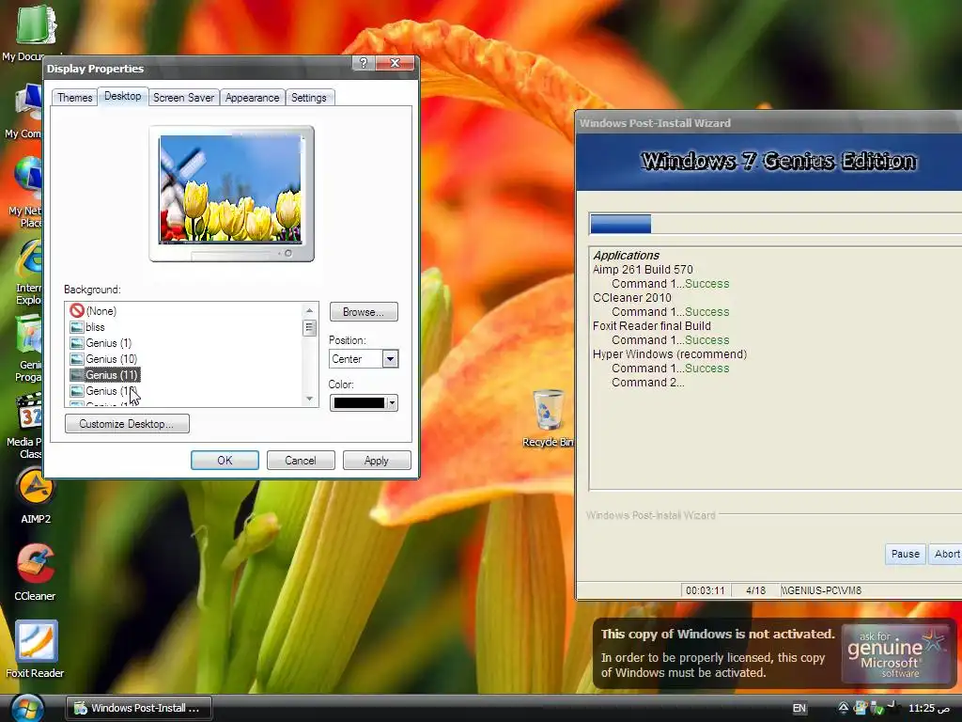Open the Appearance tab
Image resolution: width=962 pixels, height=722 pixels.
(x=252, y=98)
